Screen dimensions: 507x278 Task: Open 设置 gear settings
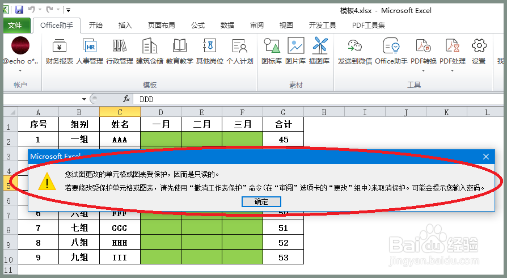coord(479,51)
